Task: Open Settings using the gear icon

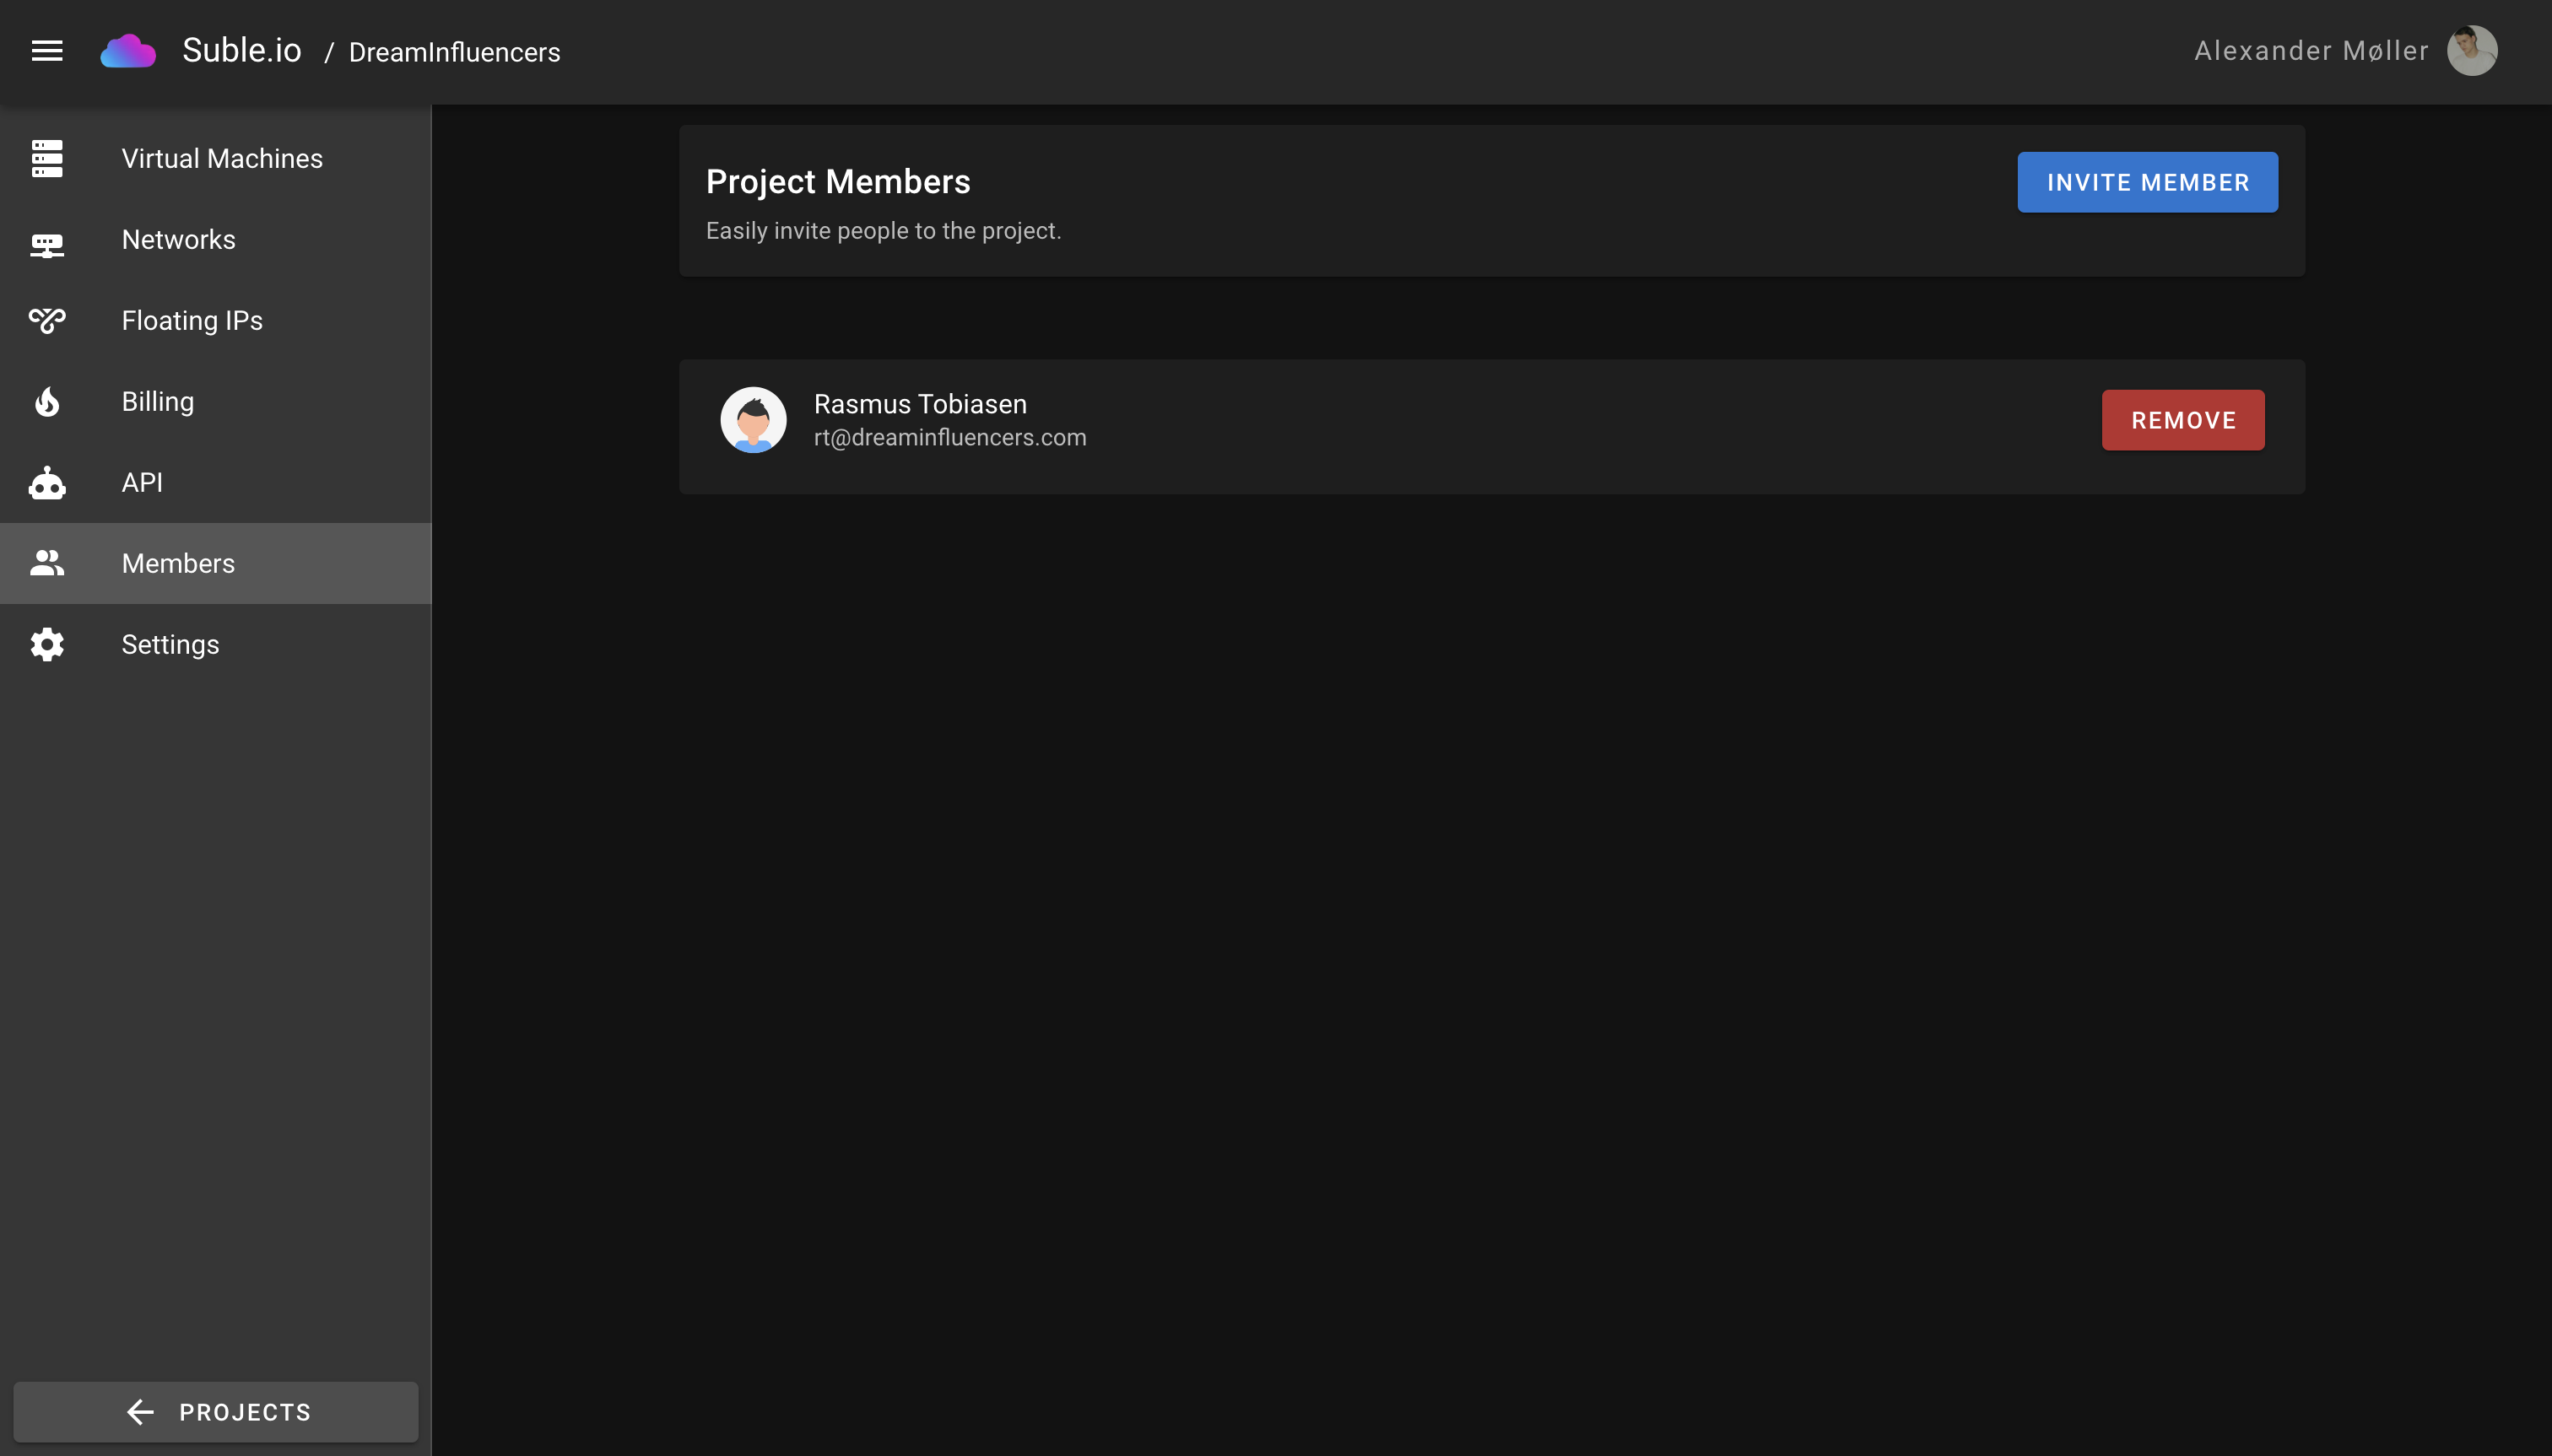Action: pyautogui.click(x=47, y=644)
